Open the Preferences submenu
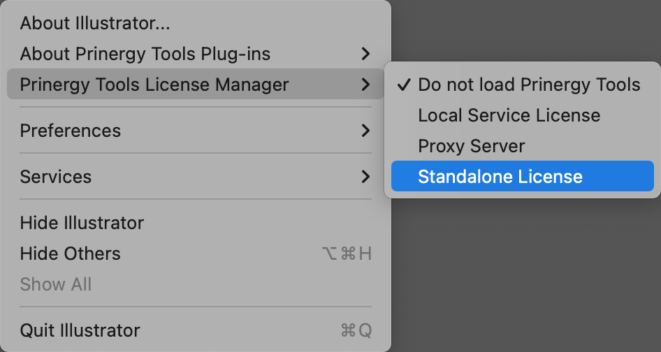 (70, 131)
